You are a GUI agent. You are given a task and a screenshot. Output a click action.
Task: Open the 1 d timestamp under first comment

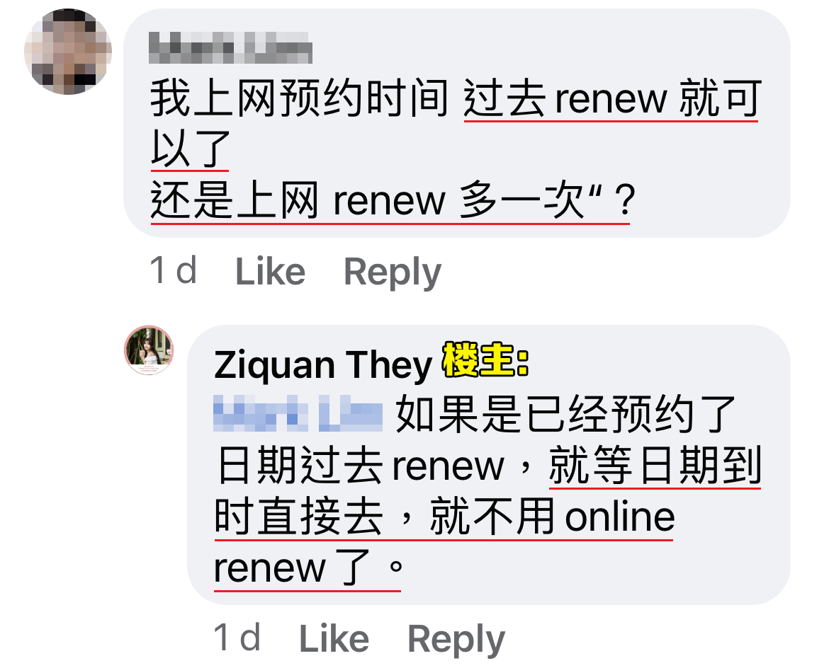[x=174, y=270]
